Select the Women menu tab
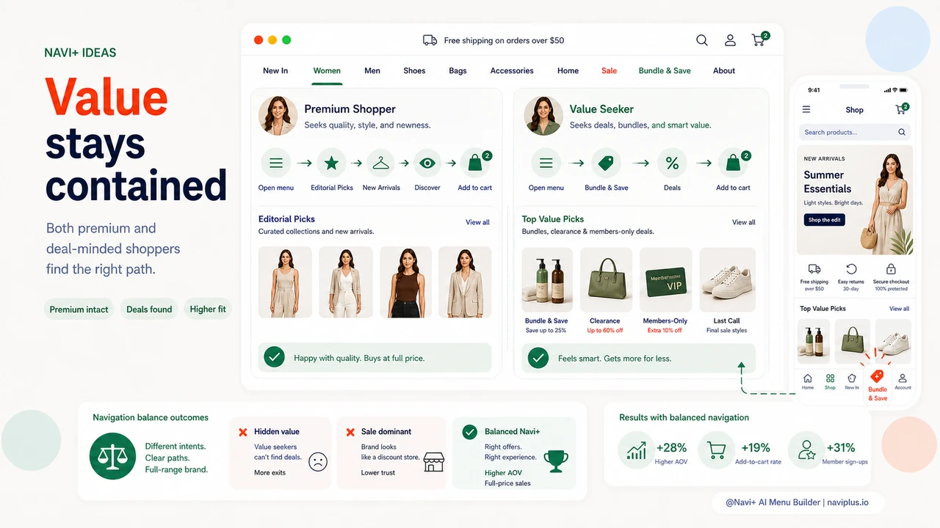The width and height of the screenshot is (940, 528). coord(327,70)
